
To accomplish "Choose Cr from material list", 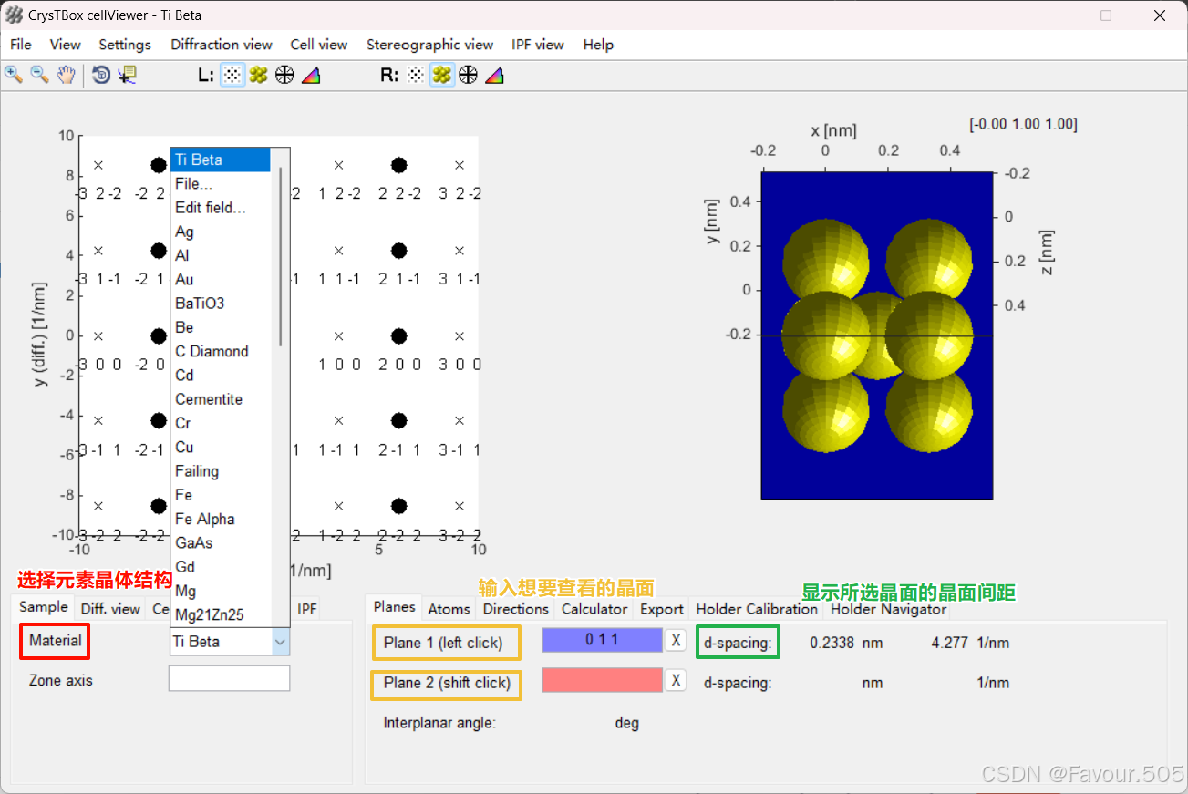I will 222,423.
